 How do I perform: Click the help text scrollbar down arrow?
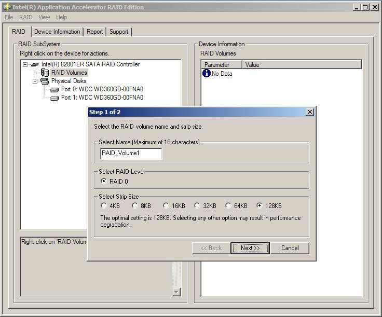(x=176, y=292)
